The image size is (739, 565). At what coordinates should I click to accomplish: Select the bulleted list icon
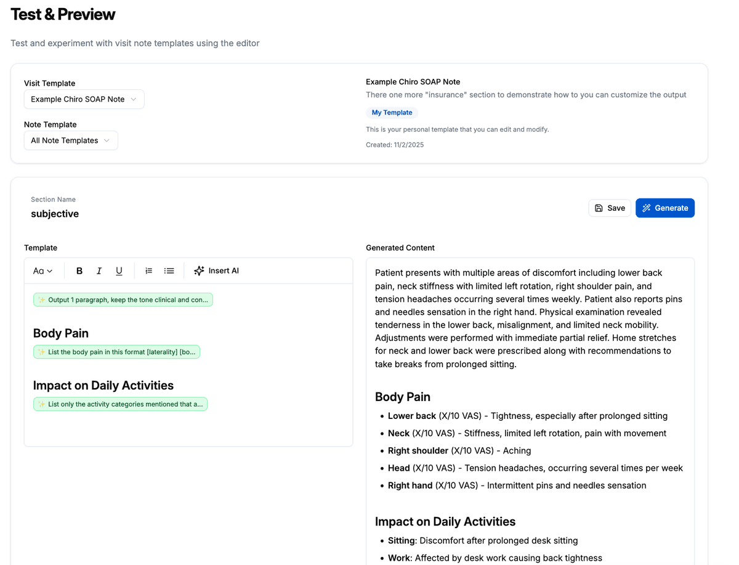tap(169, 270)
